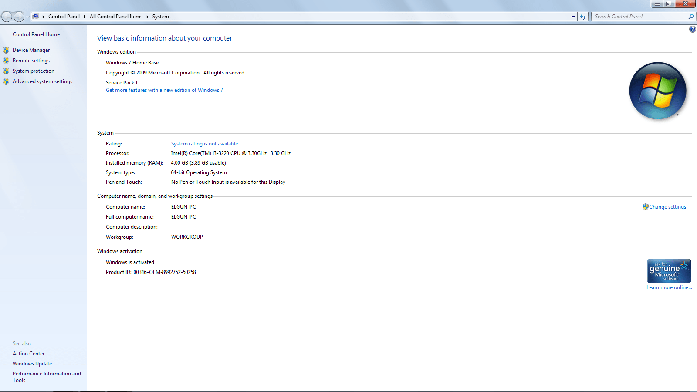Open Learn more online link
This screenshot has height=392, width=697.
pos(669,287)
